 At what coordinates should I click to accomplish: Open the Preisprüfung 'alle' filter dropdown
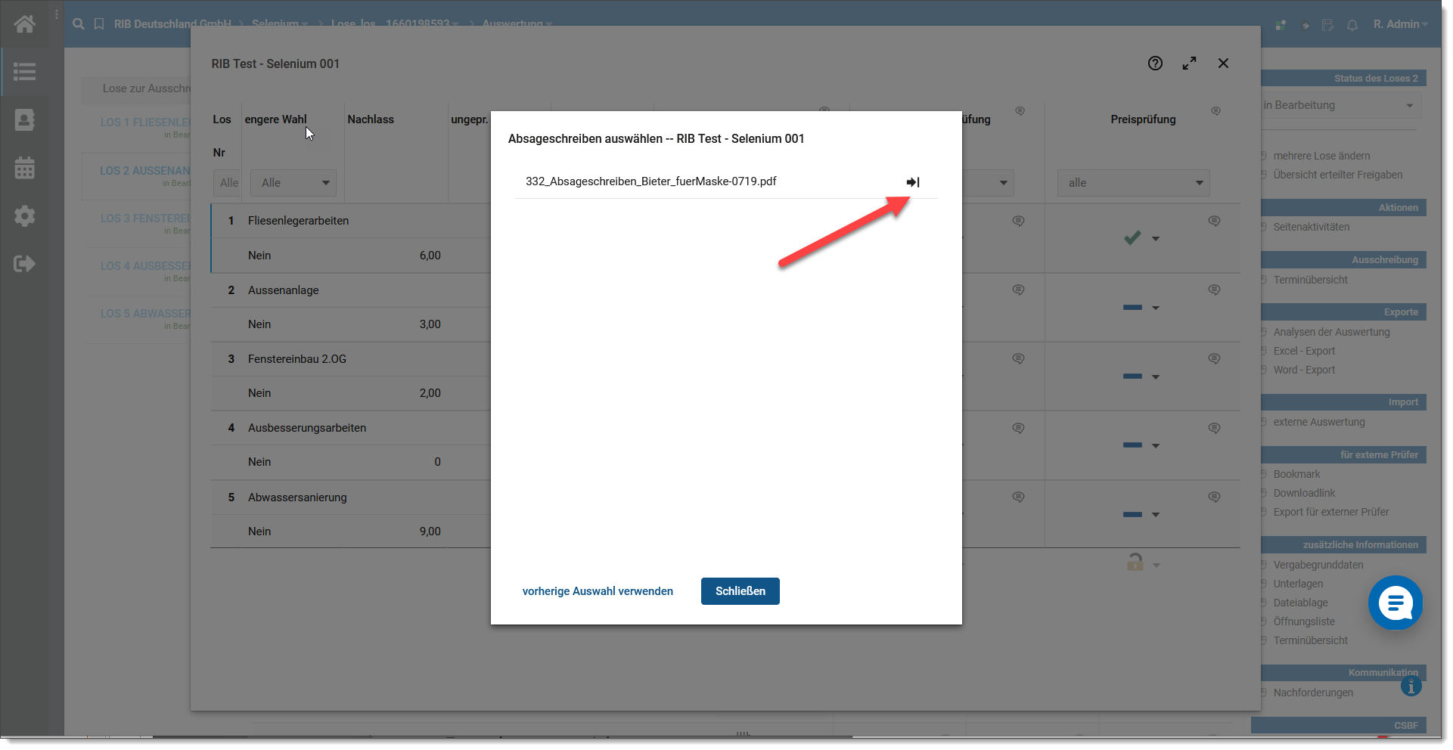tap(1133, 183)
